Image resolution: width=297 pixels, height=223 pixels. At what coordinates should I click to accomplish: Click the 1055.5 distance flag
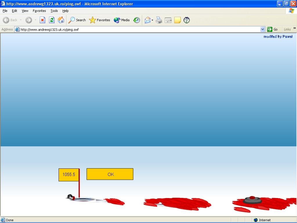69,175
